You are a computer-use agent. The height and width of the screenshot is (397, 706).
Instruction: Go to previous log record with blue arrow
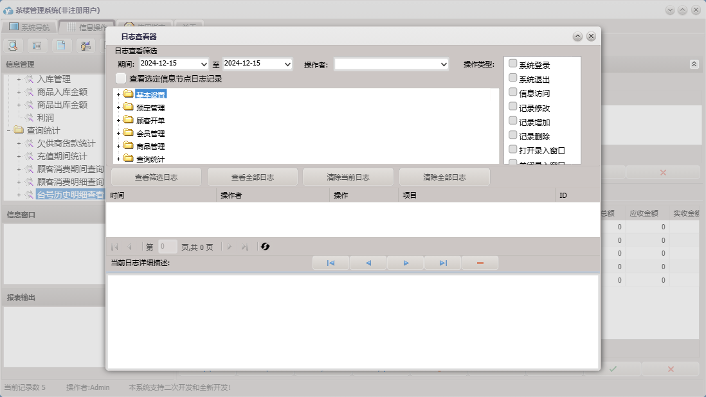click(x=368, y=263)
